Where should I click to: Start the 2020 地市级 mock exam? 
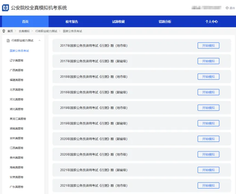208,154
